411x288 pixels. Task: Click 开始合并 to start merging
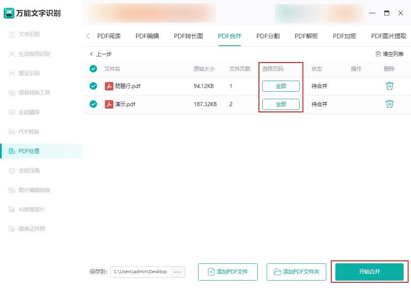point(369,272)
